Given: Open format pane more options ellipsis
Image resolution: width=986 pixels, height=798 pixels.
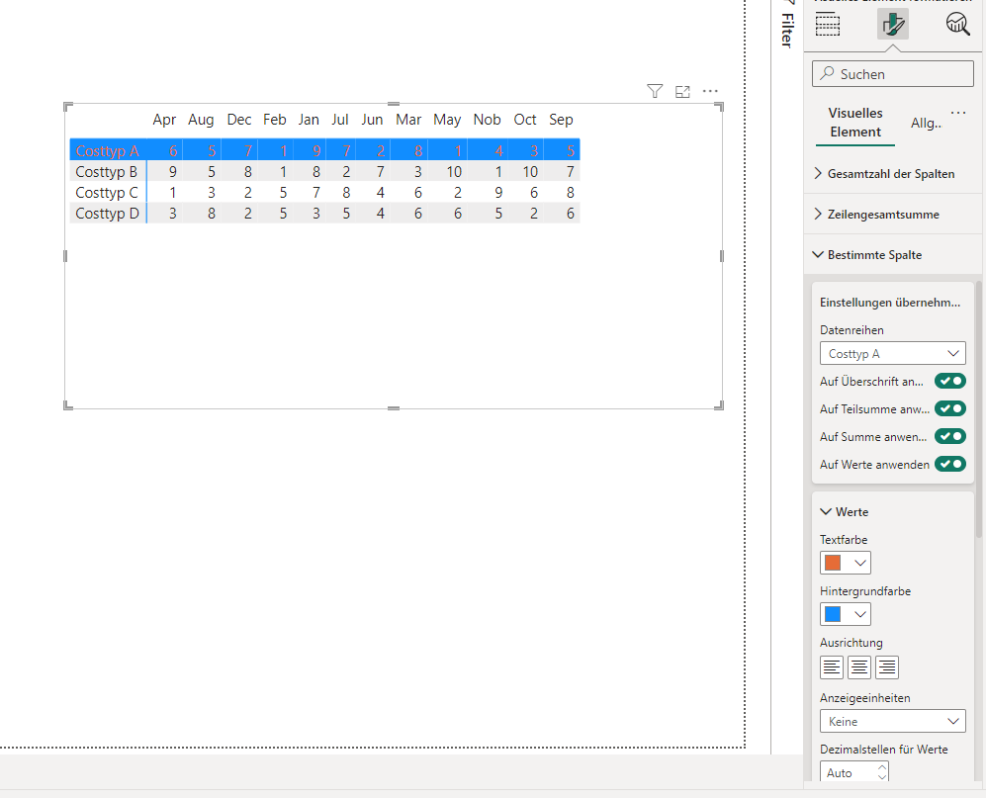Looking at the screenshot, I should (958, 113).
